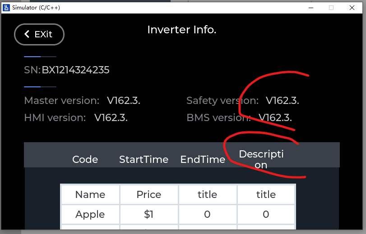
Task: Click the Safety version value V162.3.
Action: click(283, 101)
